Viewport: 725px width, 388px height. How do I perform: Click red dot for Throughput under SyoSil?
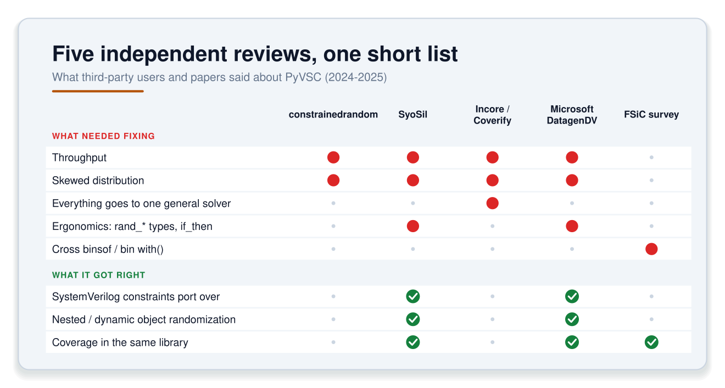click(x=413, y=158)
